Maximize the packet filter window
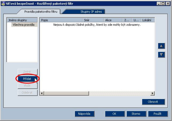The image size is (172, 121). click(x=163, y=3)
